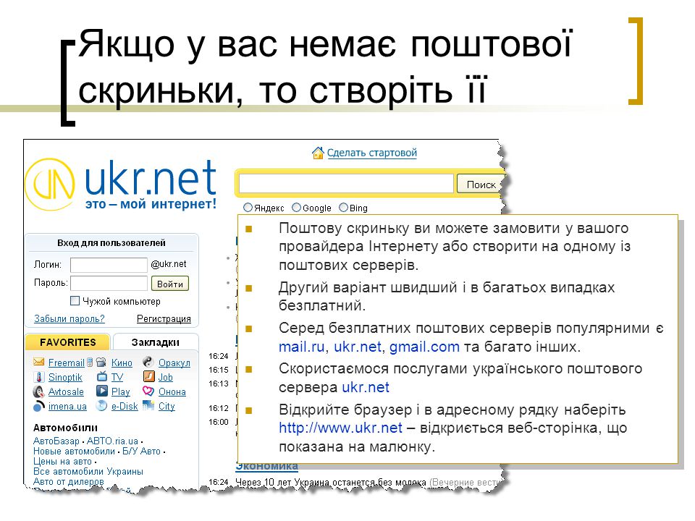The width and height of the screenshot is (695, 521).
Task: Open the City link
Action: [167, 406]
